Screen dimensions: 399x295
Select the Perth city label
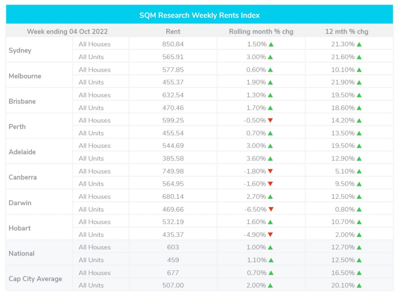[17, 127]
